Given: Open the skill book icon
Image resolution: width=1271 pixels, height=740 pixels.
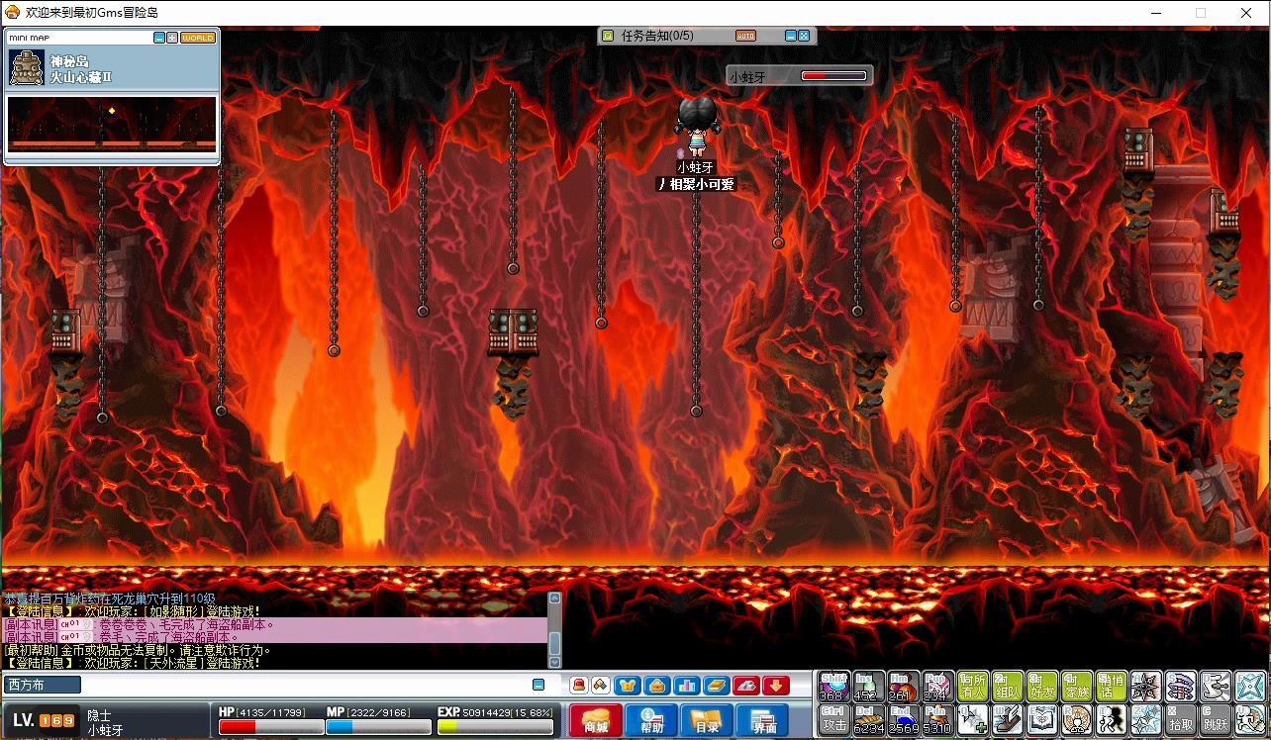Looking at the screenshot, I should tap(717, 685).
